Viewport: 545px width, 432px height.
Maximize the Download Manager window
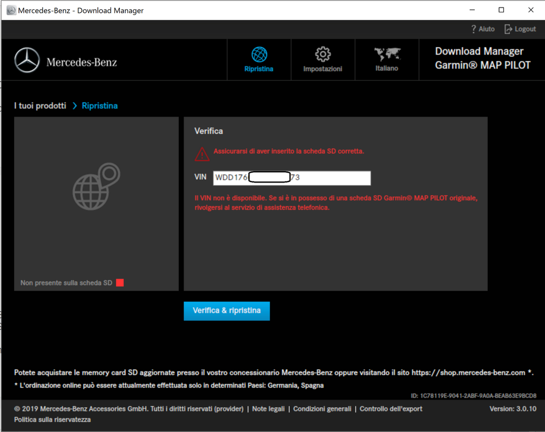point(501,10)
